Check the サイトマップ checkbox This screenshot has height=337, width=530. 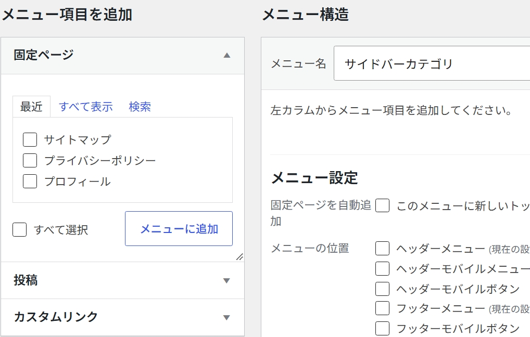tap(30, 139)
